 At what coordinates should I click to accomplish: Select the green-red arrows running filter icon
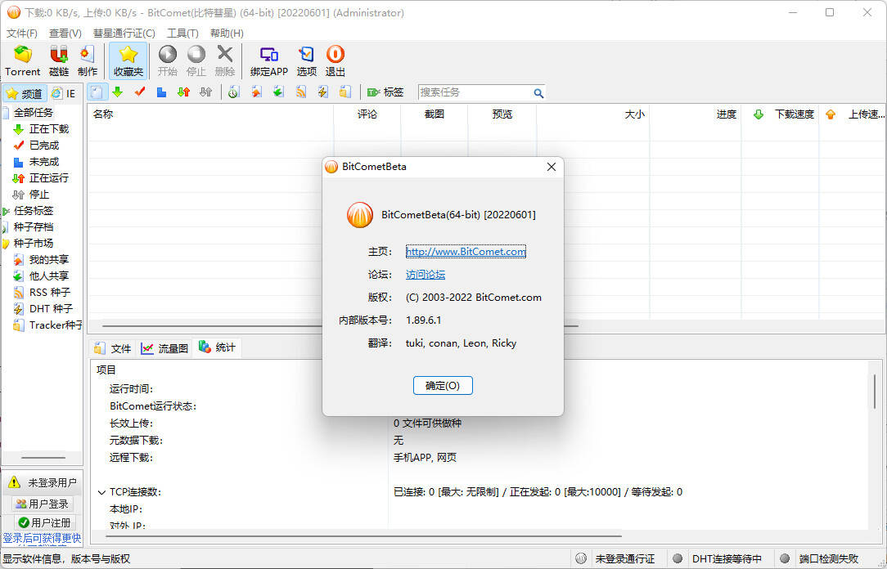tap(184, 92)
